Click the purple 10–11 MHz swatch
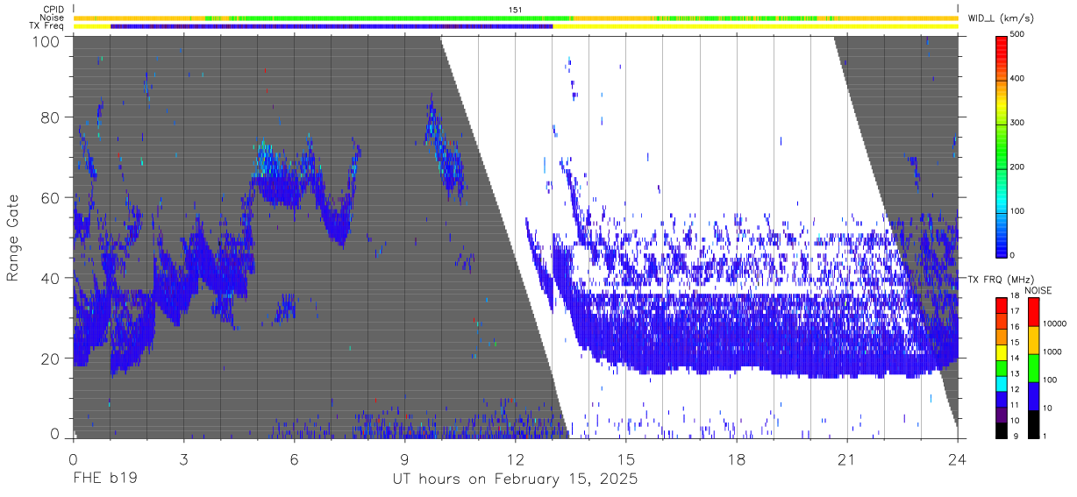This screenshot has width=1077, height=497. point(1002,414)
